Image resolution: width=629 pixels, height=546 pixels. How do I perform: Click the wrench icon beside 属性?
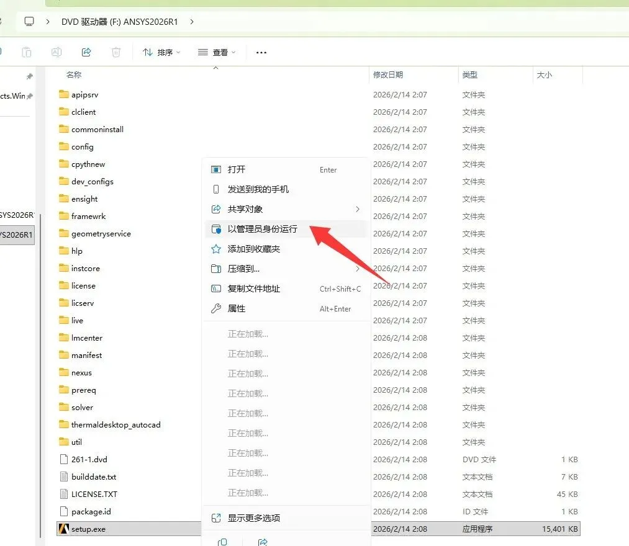pyautogui.click(x=216, y=309)
